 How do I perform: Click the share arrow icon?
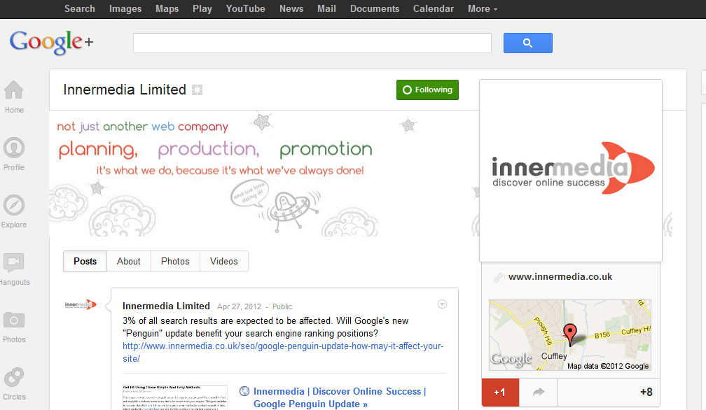coord(538,392)
